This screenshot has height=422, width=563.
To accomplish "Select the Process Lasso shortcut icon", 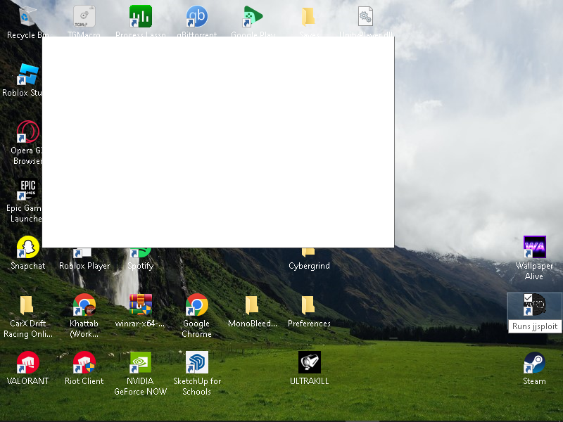I will click(x=140, y=16).
